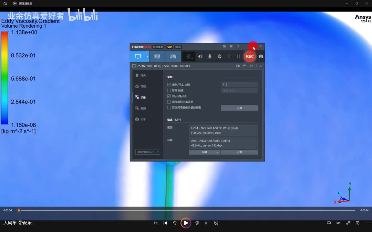Open Bandicam help question mark icon
372x232 pixels.
pyautogui.click(x=238, y=46)
